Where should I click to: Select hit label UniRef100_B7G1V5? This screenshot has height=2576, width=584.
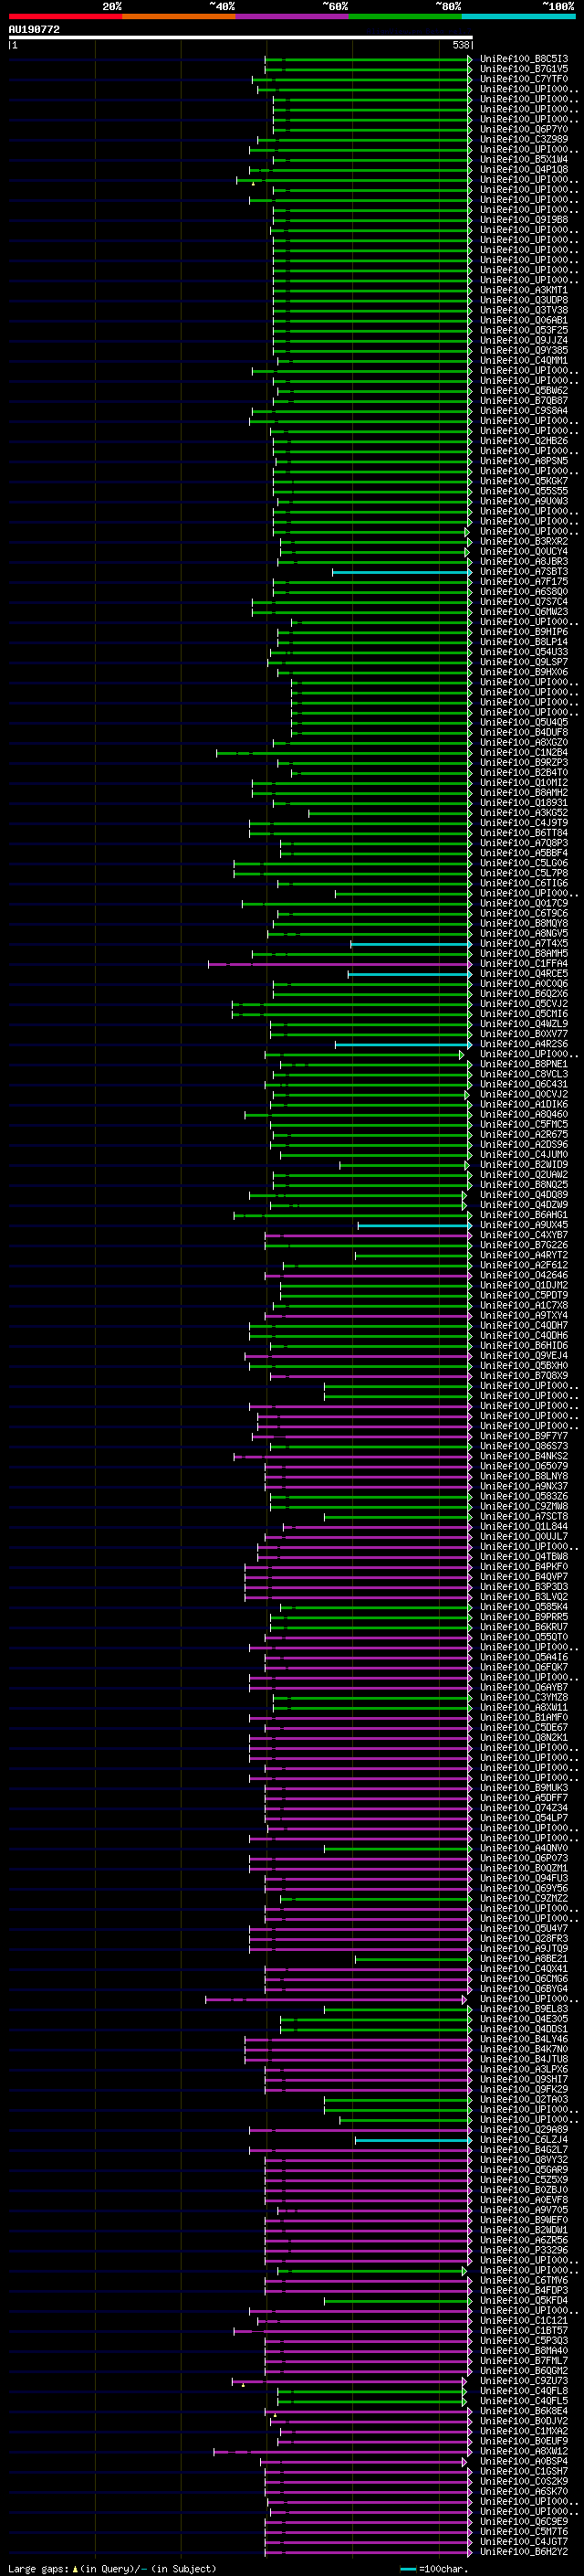[x=524, y=69]
